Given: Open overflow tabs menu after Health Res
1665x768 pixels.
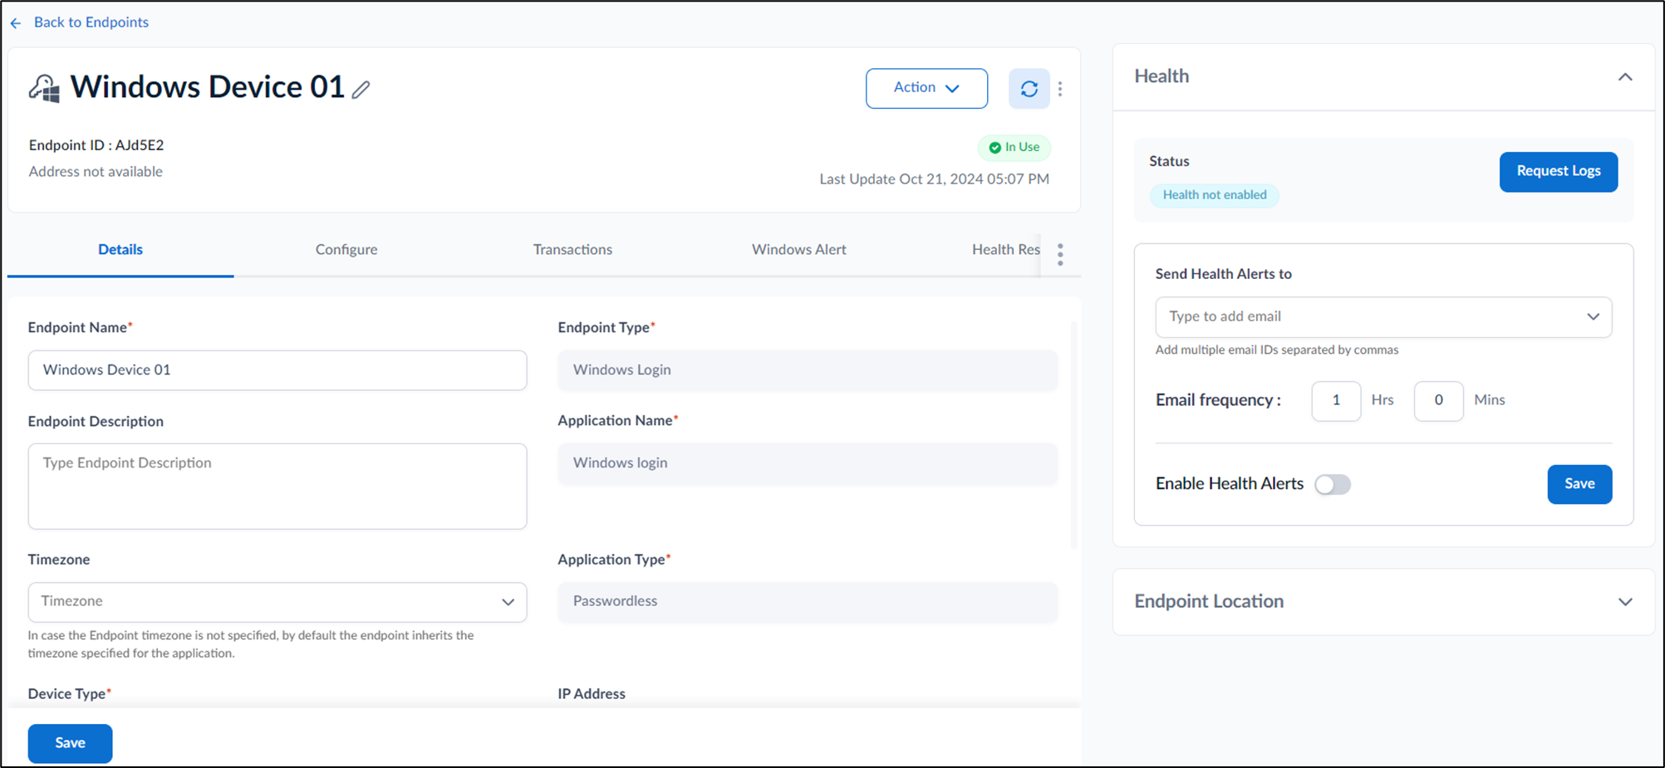Looking at the screenshot, I should (x=1060, y=255).
